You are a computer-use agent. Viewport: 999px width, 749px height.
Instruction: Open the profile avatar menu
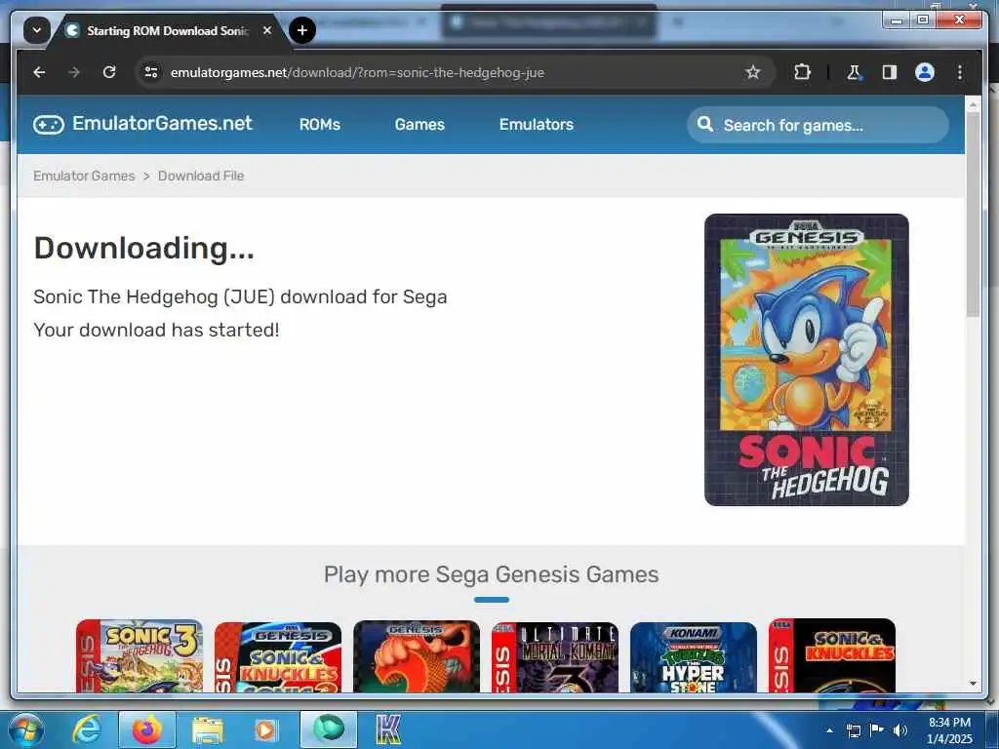coord(925,72)
